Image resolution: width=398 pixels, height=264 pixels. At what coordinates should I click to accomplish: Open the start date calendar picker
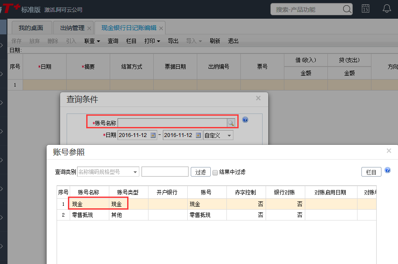153,135
